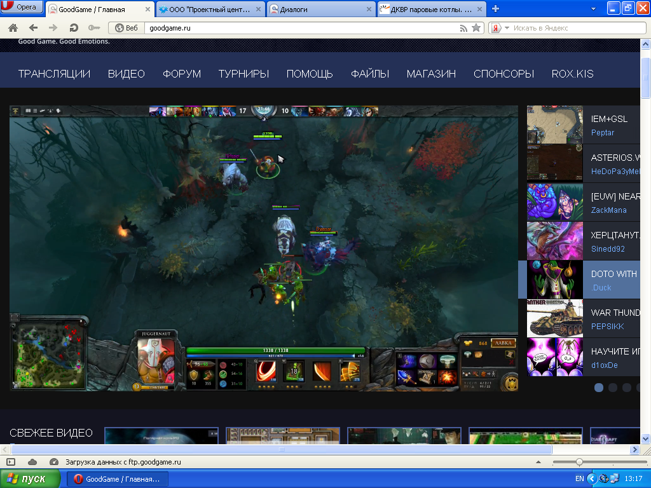Open the PEPSIKK streamer link
Screen dimensions: 651x488
point(607,327)
